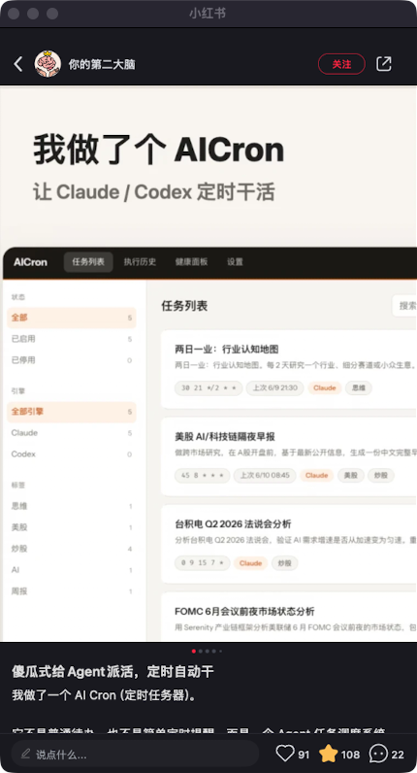Screen dimensions: 417x773
Task: Favorite the post with the star icon
Action: (x=329, y=754)
